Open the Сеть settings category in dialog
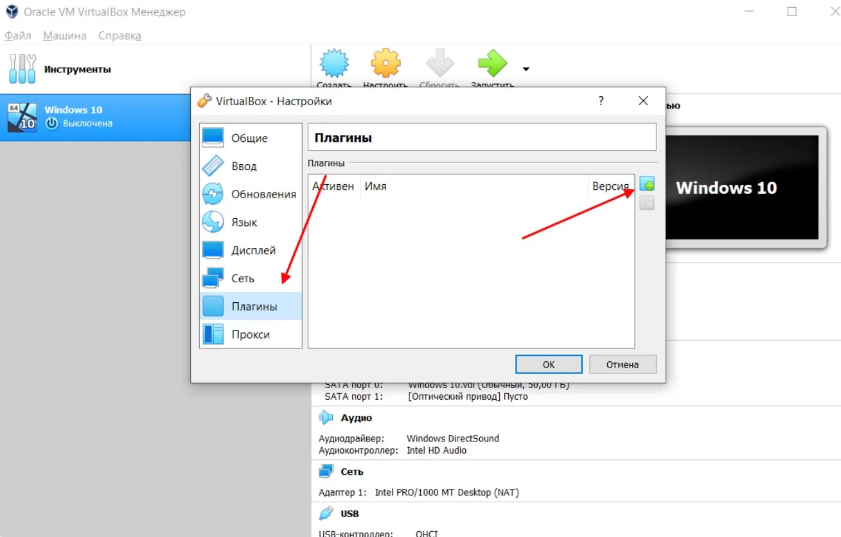 tap(251, 278)
